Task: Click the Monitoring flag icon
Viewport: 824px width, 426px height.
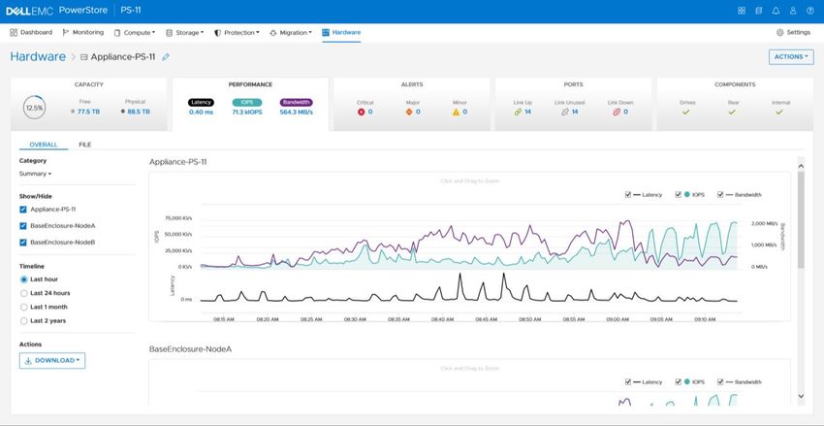Action: click(x=66, y=33)
